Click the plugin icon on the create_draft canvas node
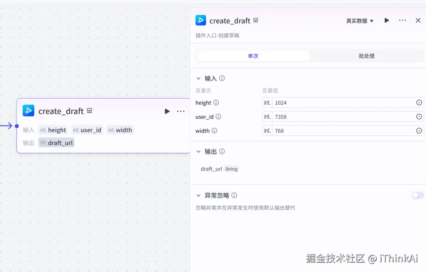426x272 pixels. click(x=28, y=111)
